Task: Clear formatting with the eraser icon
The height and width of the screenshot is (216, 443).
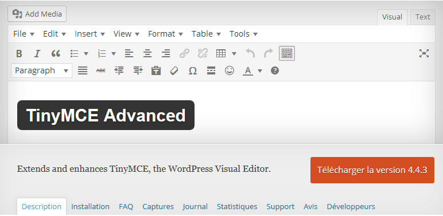Action: [x=174, y=70]
